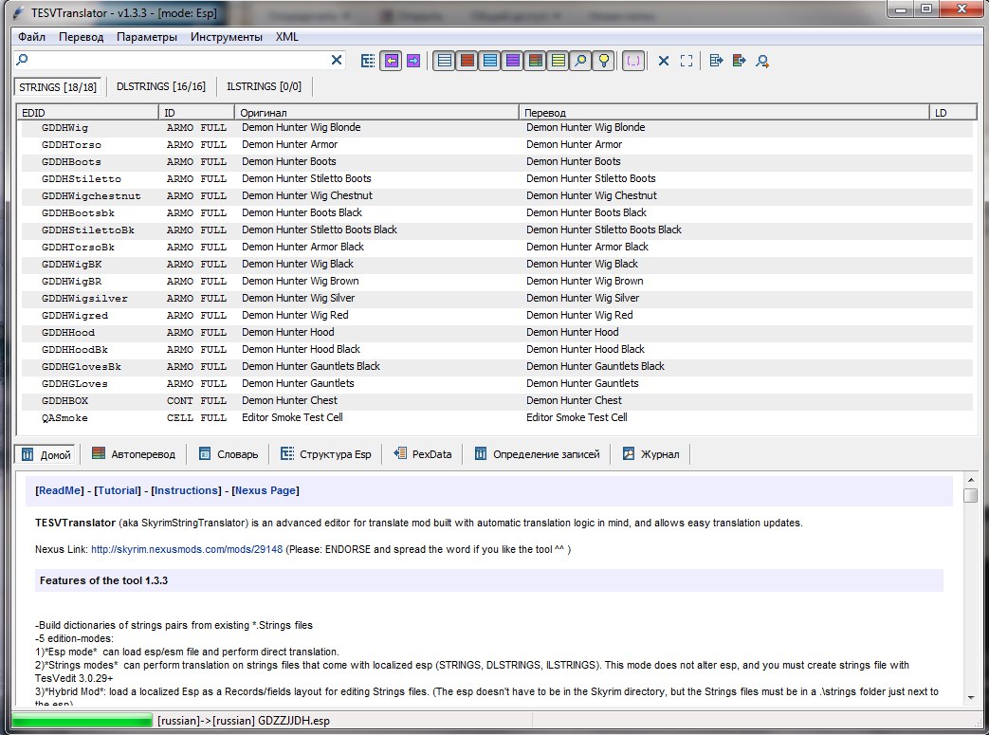Screen dimensions: 989x735
Task: Toggle the red lines filter button
Action: click(x=467, y=61)
